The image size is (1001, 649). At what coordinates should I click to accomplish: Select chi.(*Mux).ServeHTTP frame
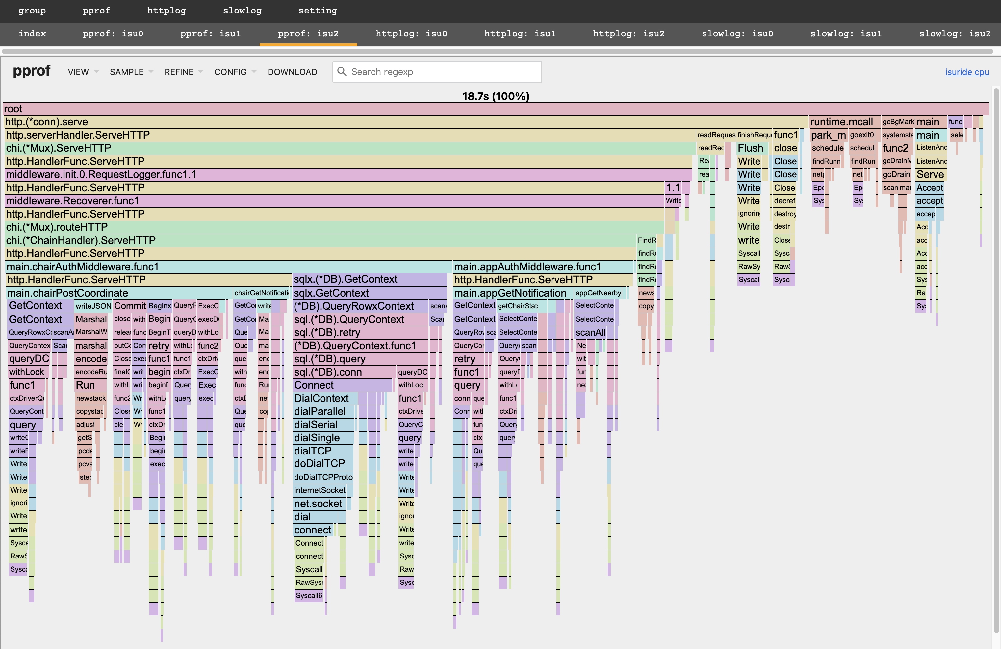[x=350, y=148]
